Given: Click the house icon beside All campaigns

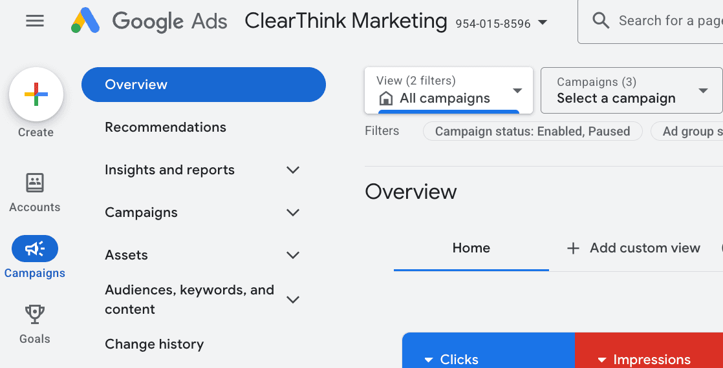Looking at the screenshot, I should 385,98.
